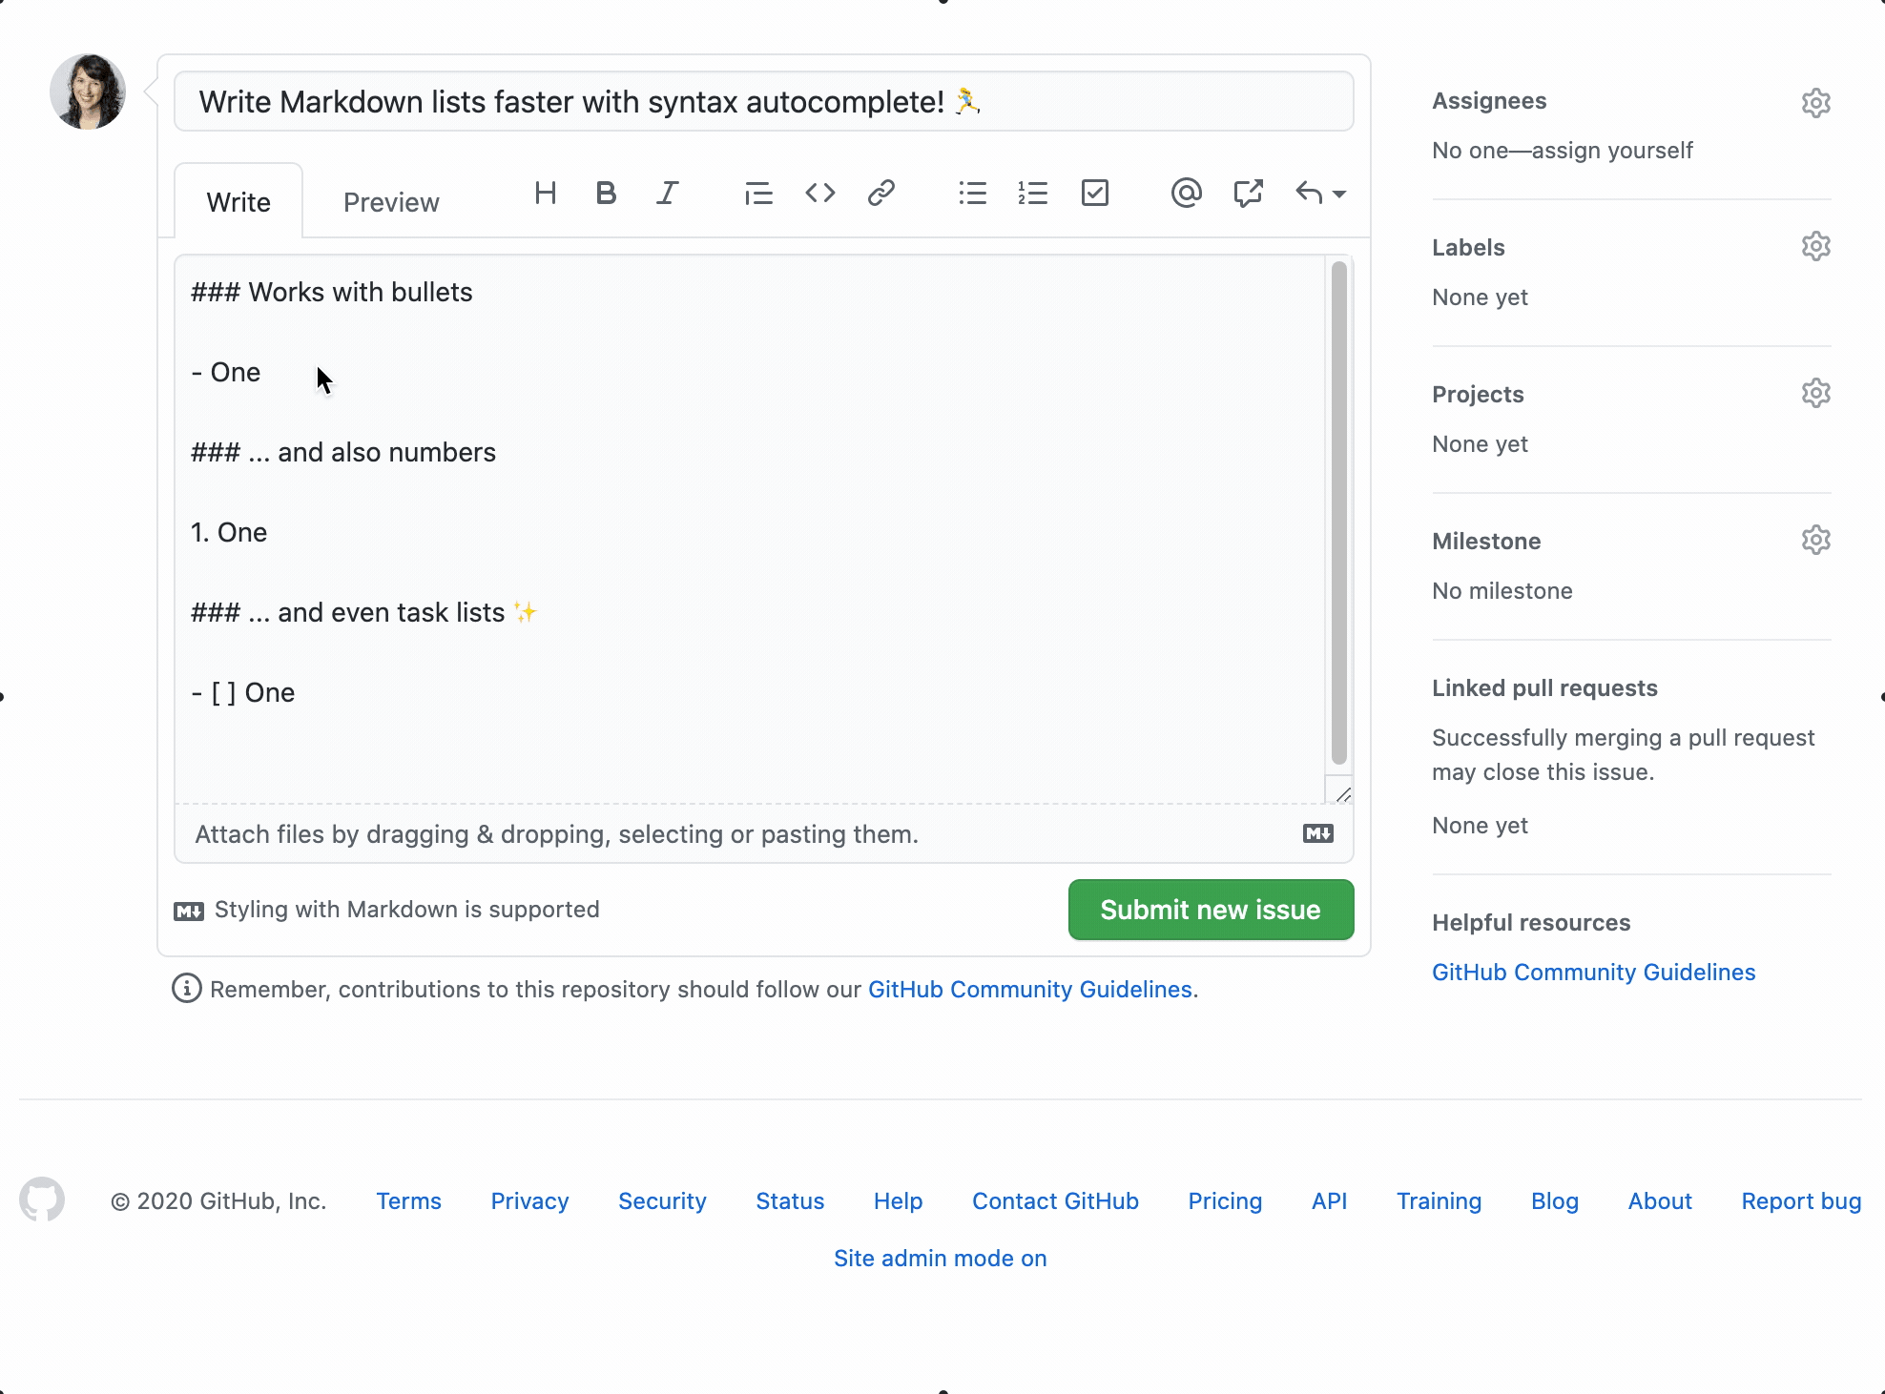Switch to the Preview tab
Image resolution: width=1885 pixels, height=1394 pixels.
tap(390, 201)
